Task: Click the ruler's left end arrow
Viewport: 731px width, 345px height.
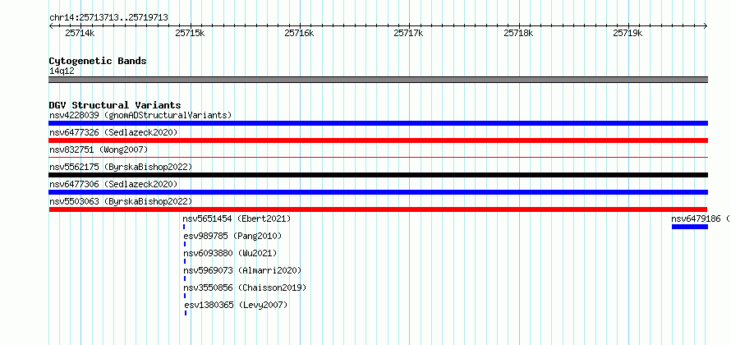Action: 51,25
